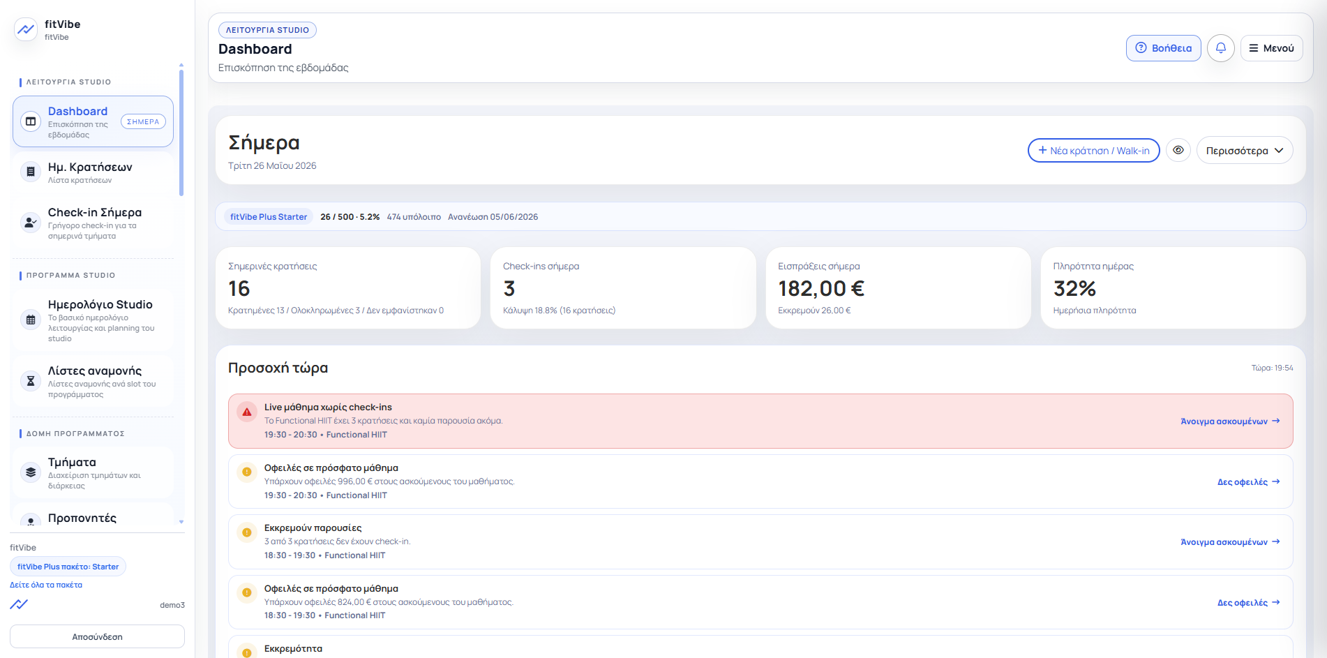Click the fitVibe logo icon at top
This screenshot has width=1327, height=658.
click(26, 29)
